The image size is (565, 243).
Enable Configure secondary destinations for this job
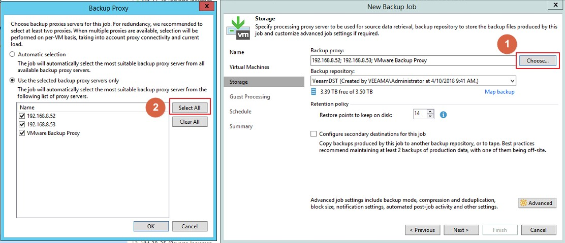[x=313, y=134]
